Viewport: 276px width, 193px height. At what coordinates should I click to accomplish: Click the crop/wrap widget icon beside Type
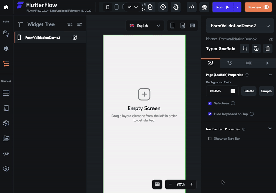245,49
